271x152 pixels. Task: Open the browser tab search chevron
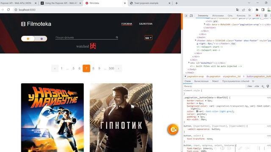click(249, 3)
